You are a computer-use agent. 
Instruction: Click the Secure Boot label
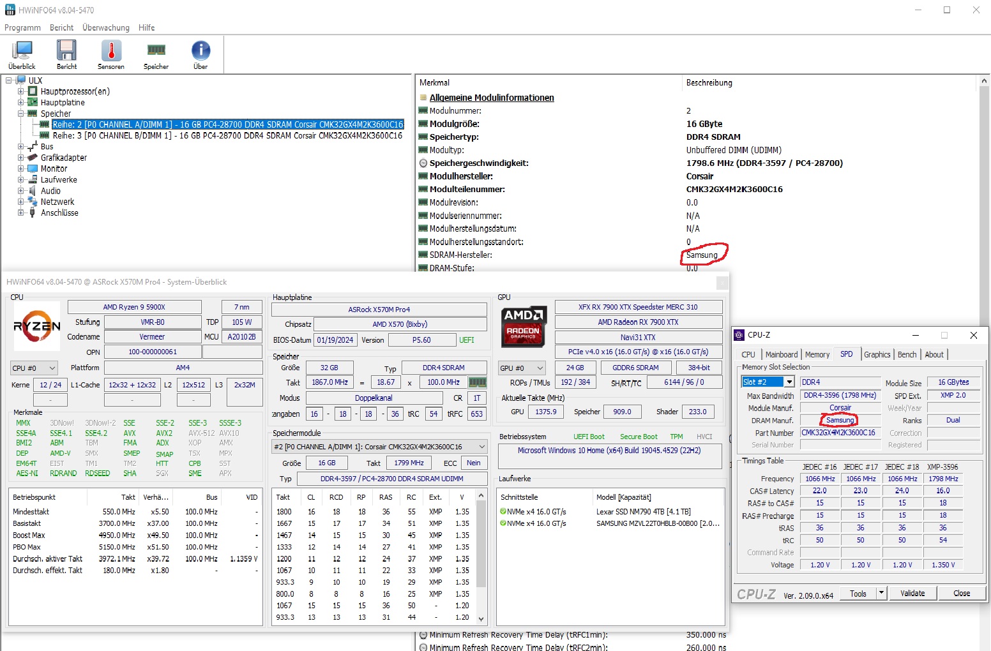[x=639, y=437]
